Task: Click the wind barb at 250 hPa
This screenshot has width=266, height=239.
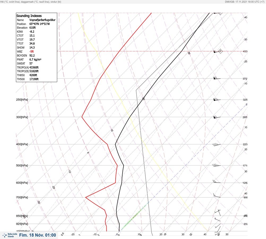Action: pos(217,99)
